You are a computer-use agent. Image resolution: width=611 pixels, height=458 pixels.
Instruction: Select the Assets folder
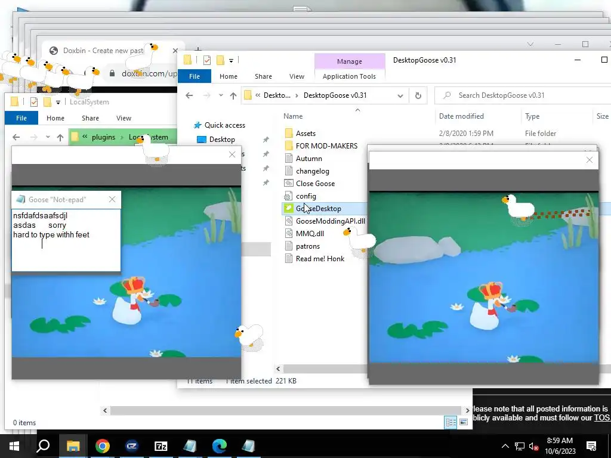point(305,134)
